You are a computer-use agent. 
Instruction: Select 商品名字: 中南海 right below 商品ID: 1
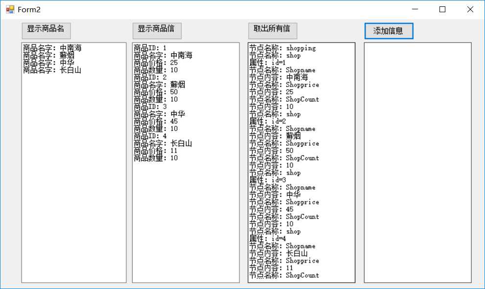[163, 56]
